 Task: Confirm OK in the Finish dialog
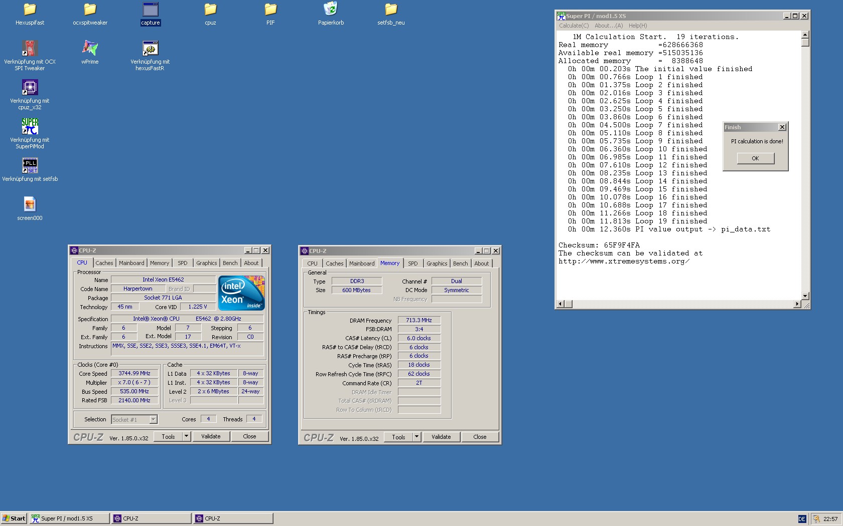(755, 158)
